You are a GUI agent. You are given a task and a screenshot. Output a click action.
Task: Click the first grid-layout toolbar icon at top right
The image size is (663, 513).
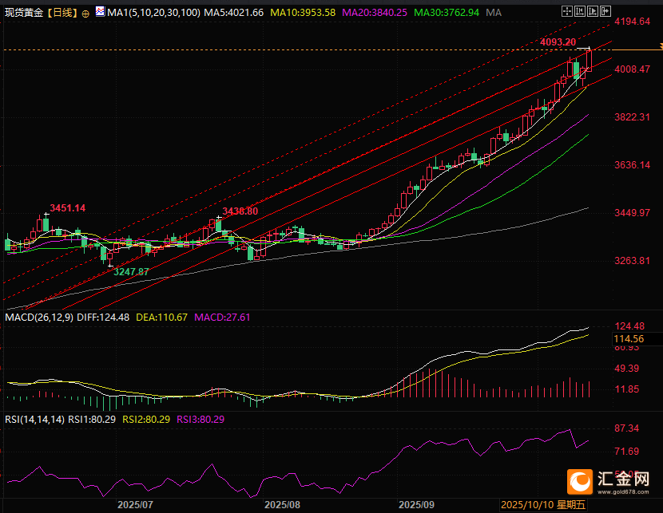566,11
